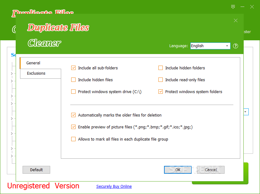Switch to the General tab
The height and width of the screenshot is (194, 260).
point(40,63)
